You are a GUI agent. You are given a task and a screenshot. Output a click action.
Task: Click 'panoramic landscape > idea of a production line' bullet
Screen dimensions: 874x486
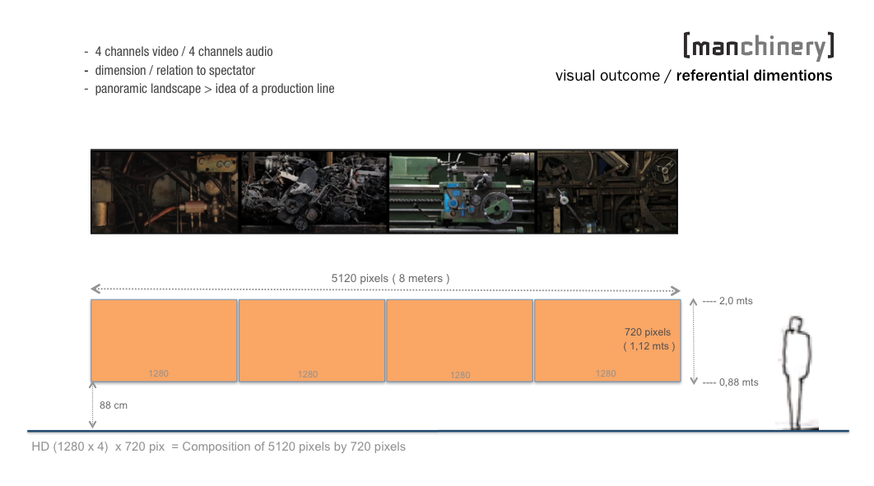pos(215,89)
